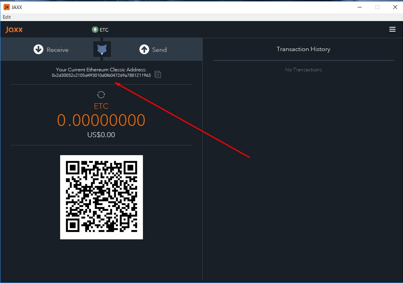Click the 'No Transactions' text
403x283 pixels.
[x=303, y=69]
